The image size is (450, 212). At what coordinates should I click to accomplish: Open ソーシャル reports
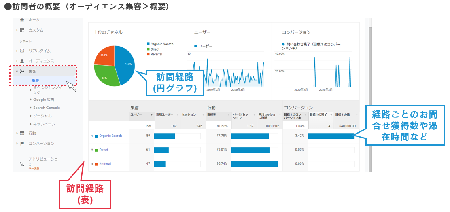[x=42, y=116]
